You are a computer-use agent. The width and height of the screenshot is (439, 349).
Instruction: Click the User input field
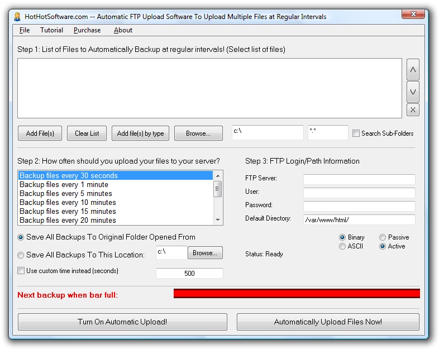[359, 193]
